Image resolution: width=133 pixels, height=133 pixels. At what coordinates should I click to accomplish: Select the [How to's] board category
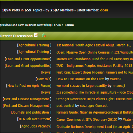[x=43, y=79]
